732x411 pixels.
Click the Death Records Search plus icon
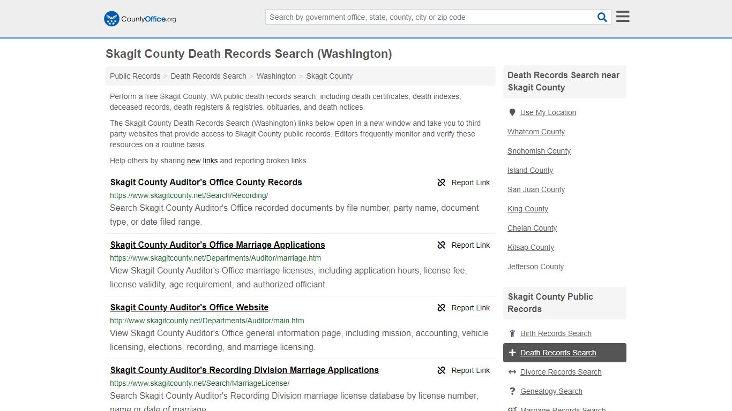click(512, 353)
